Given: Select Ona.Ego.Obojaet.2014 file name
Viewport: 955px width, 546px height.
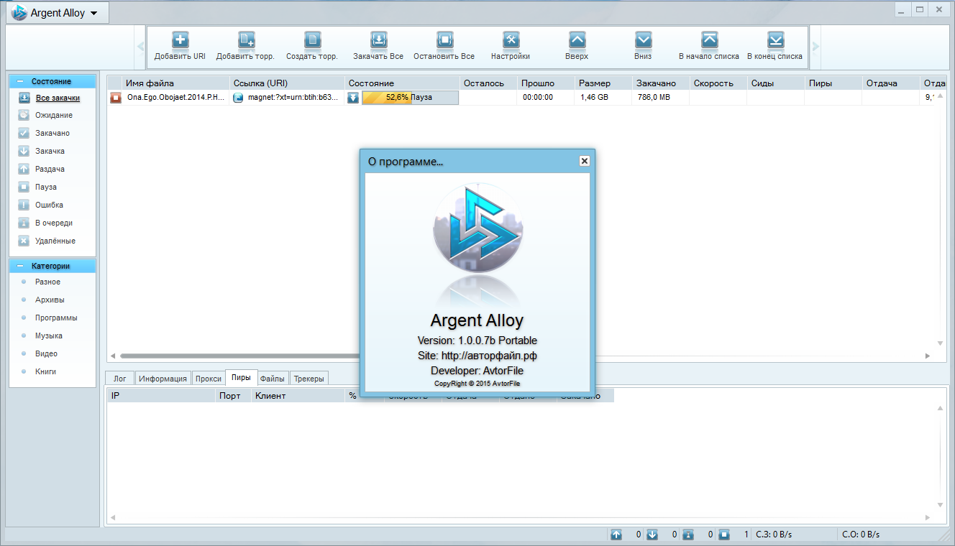Looking at the screenshot, I should click(175, 98).
